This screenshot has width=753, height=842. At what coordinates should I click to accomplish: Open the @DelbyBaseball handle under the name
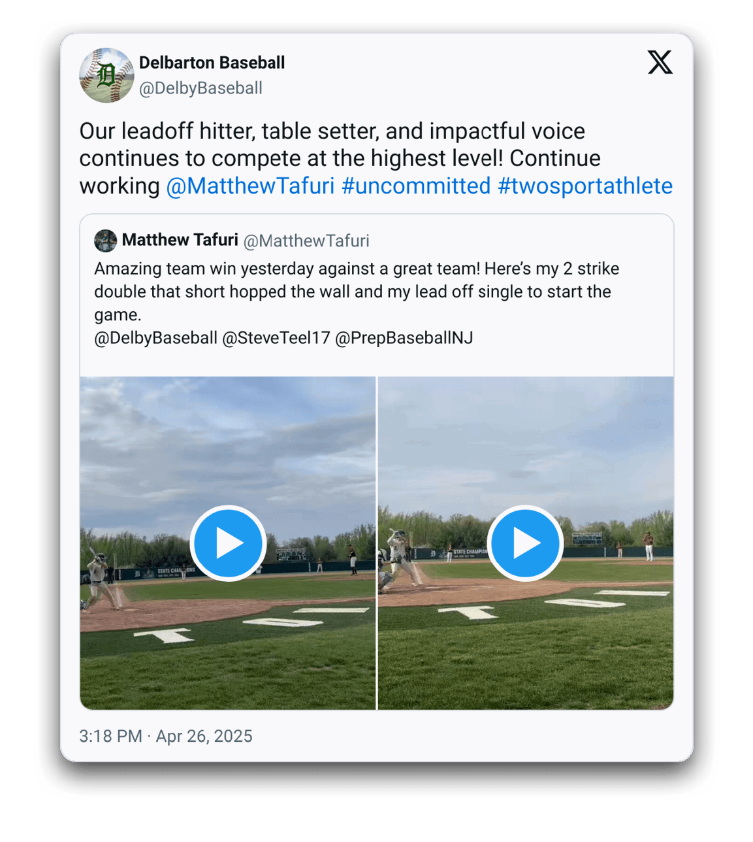(x=200, y=88)
